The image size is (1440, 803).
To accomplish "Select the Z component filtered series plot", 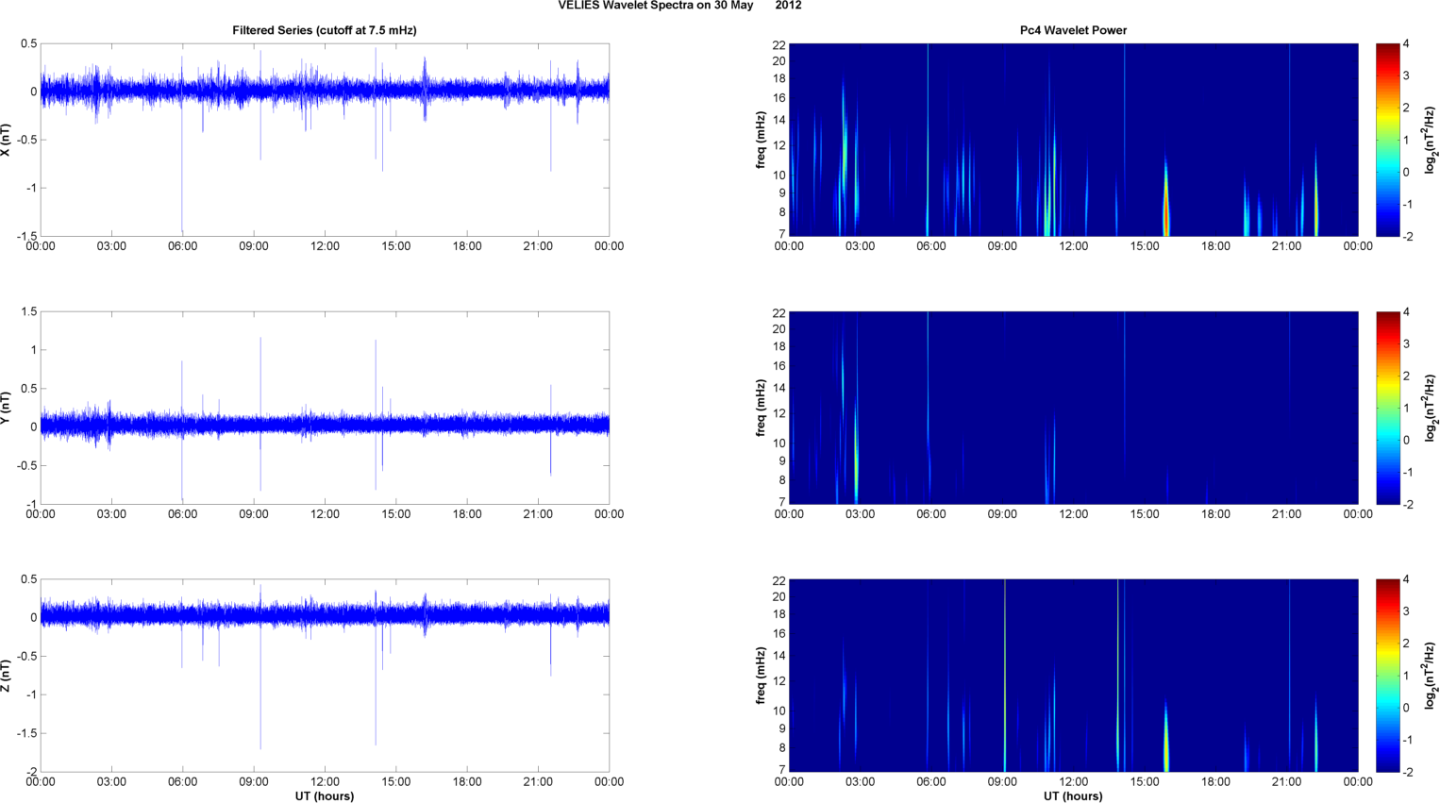I will click(325, 676).
